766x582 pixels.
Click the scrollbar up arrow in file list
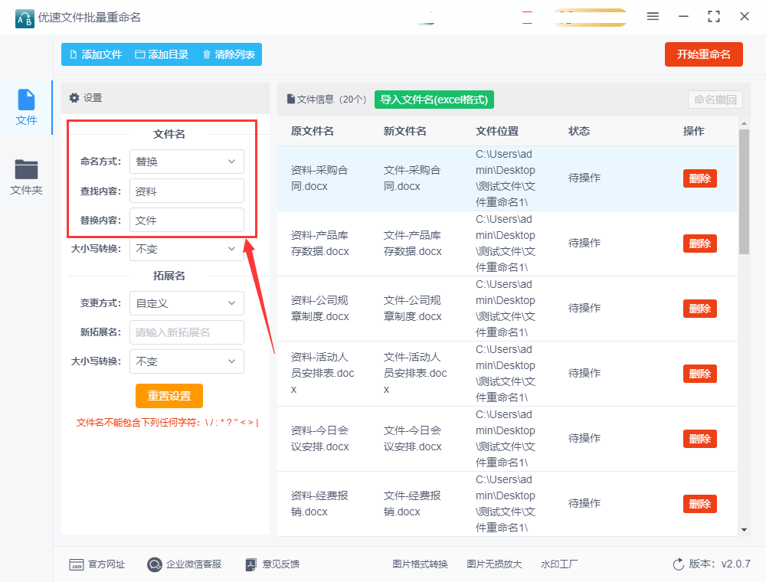(744, 124)
